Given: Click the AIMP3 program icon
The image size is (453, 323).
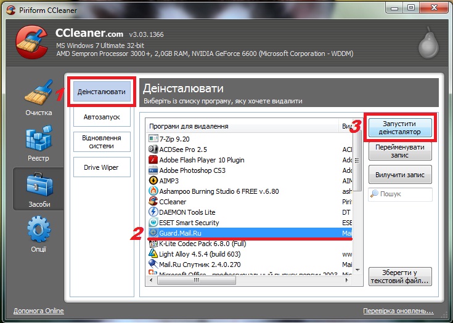Looking at the screenshot, I should pos(153,180).
